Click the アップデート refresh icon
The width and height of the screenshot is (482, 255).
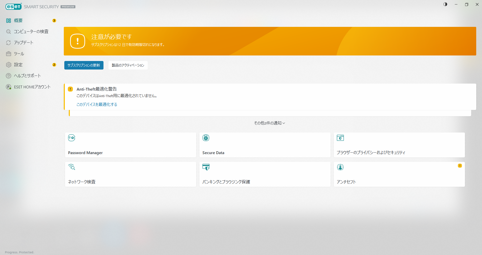pos(9,43)
